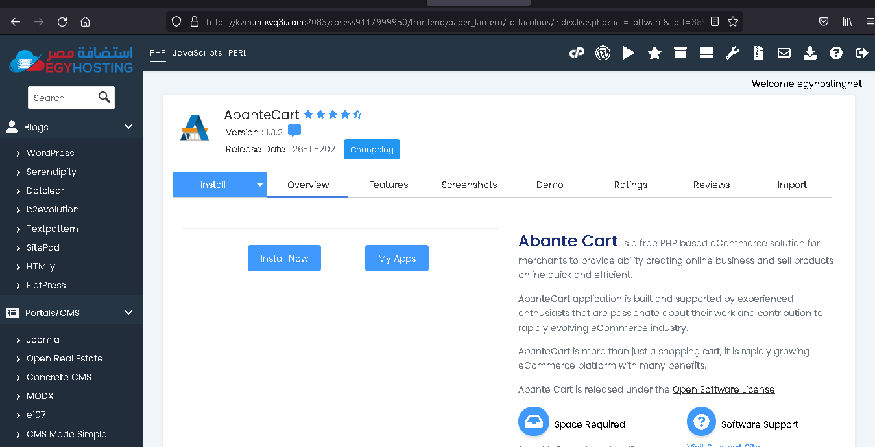The image size is (875, 447).
Task: Go to browser home page
Action: click(x=85, y=21)
